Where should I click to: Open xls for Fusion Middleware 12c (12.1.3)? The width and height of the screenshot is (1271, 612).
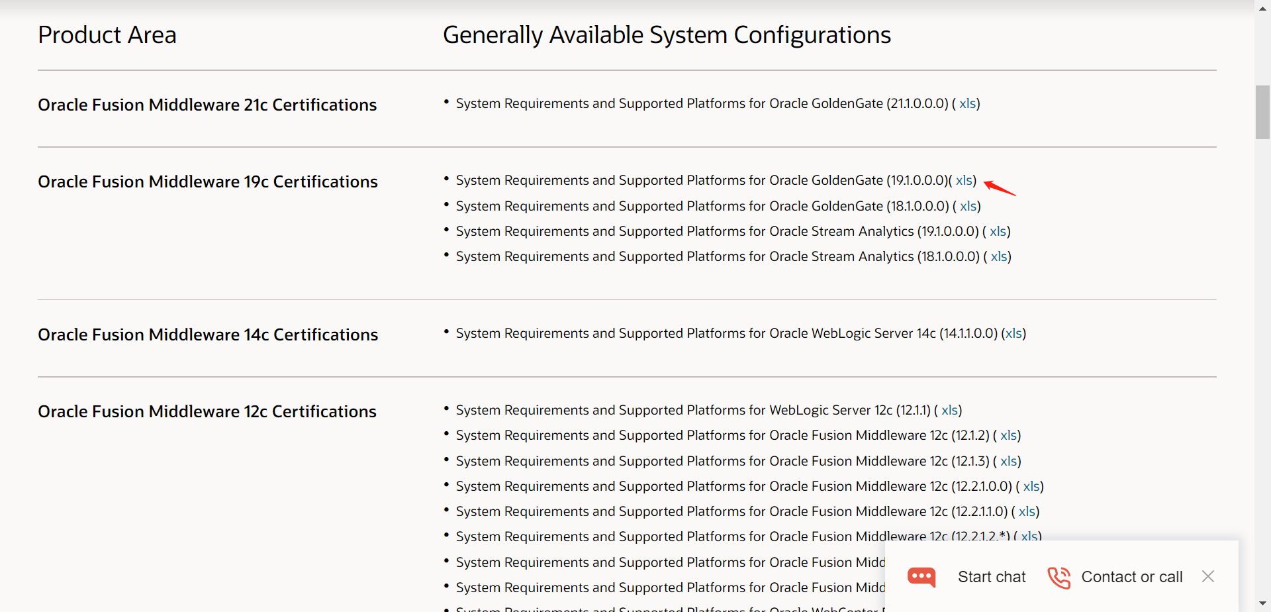click(1008, 462)
